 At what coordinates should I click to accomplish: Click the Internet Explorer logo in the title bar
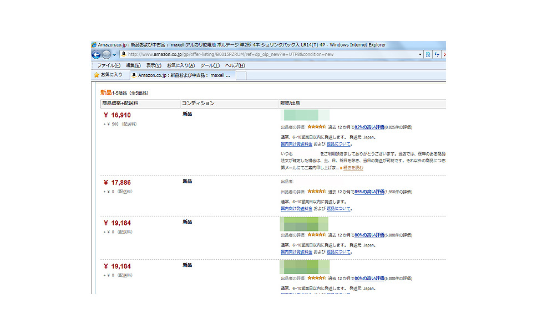pyautogui.click(x=94, y=45)
